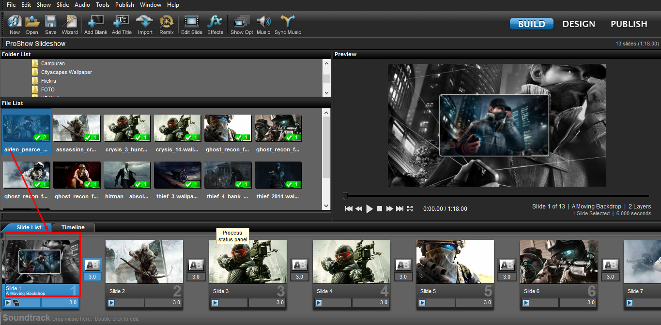Click the transition icon after Slide 5
The width and height of the screenshot is (661, 325).
tap(507, 265)
